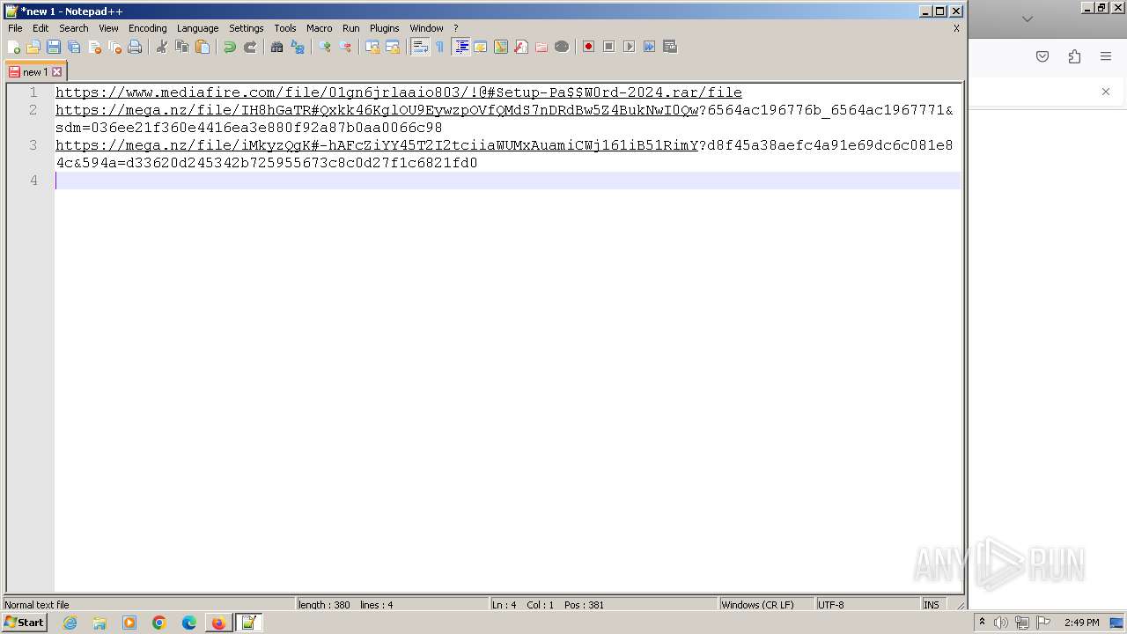Open the Firefox extensions puzzle icon

(x=1074, y=56)
